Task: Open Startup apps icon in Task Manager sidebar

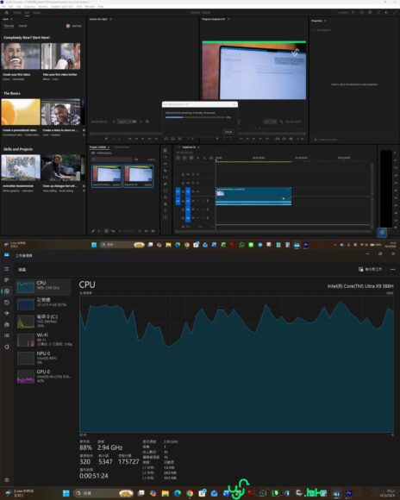Action: (x=7, y=313)
